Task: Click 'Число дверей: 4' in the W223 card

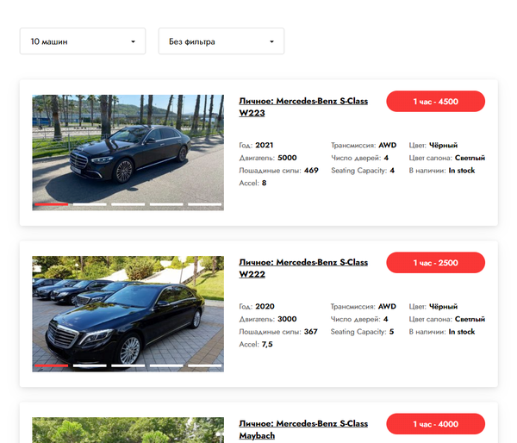Action: pos(359,158)
